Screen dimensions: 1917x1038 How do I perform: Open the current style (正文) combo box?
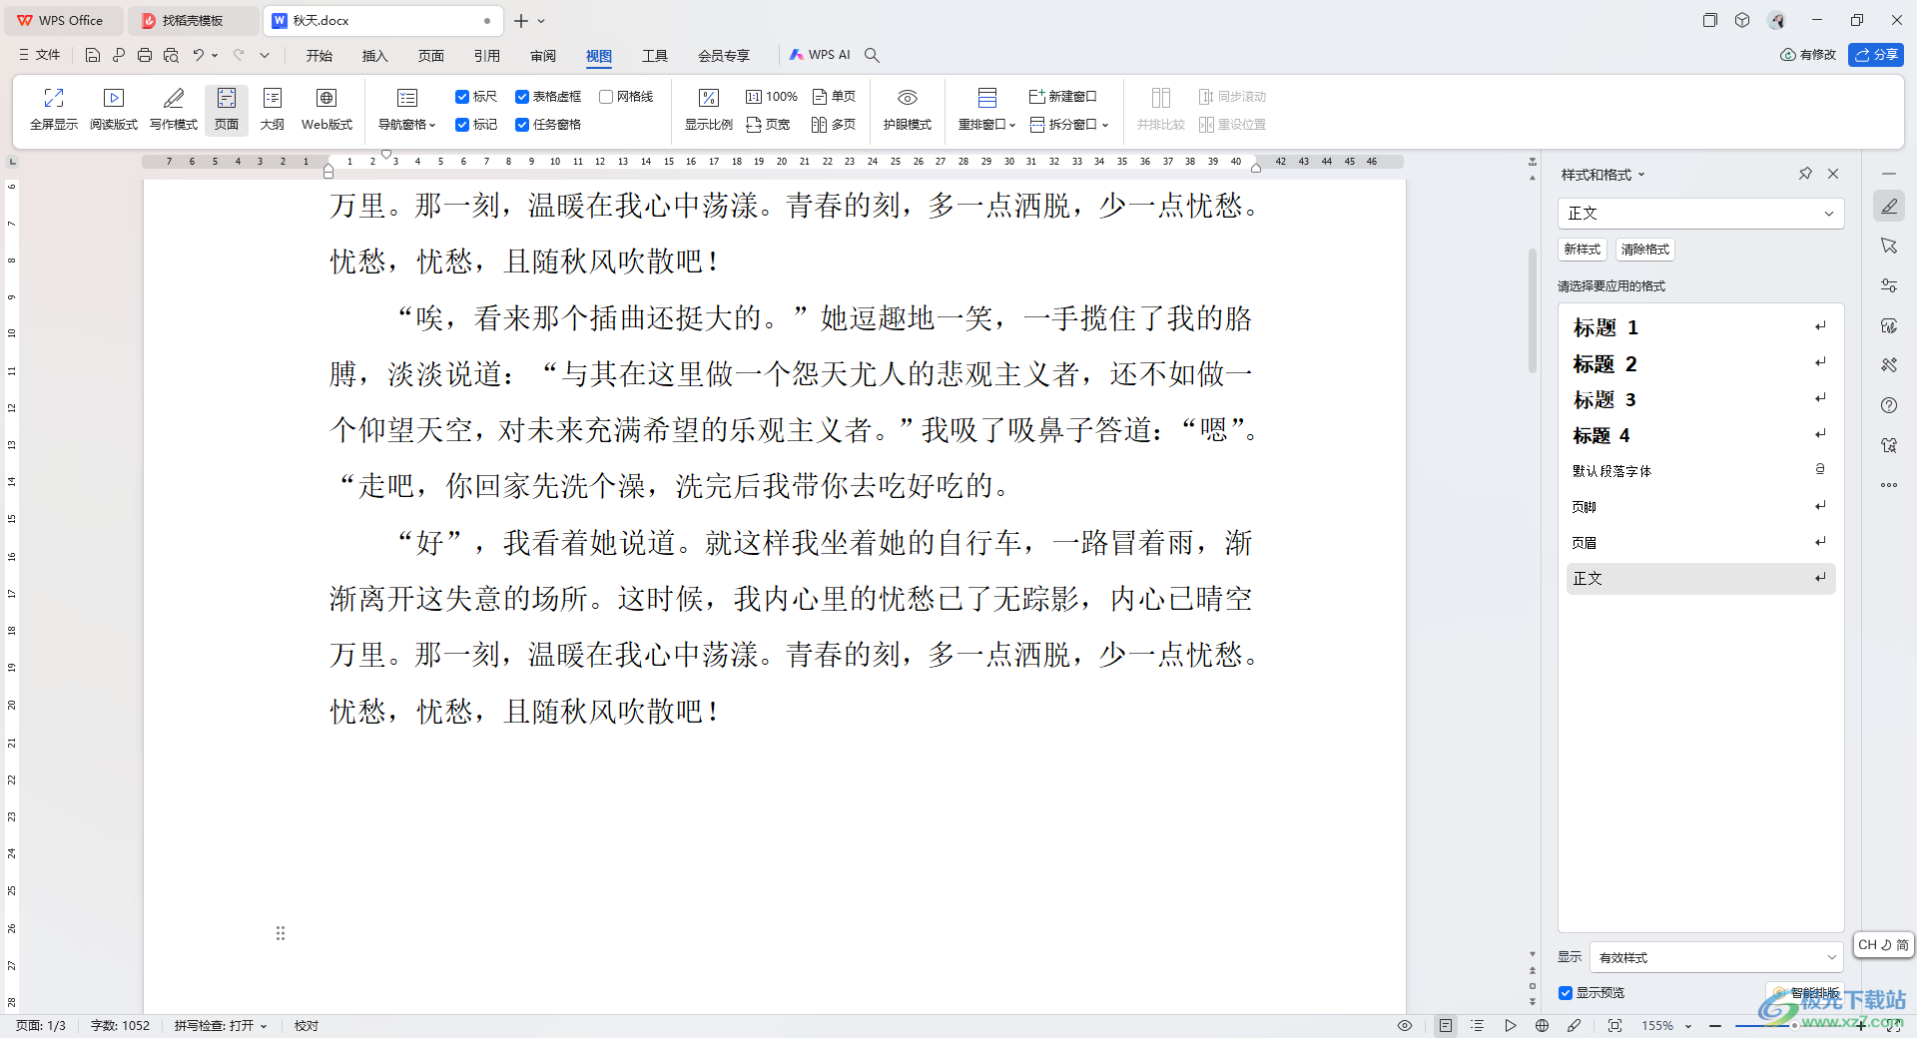pos(1700,214)
